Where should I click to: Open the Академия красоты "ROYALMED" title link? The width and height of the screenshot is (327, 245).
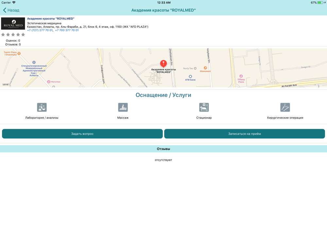tap(51, 19)
